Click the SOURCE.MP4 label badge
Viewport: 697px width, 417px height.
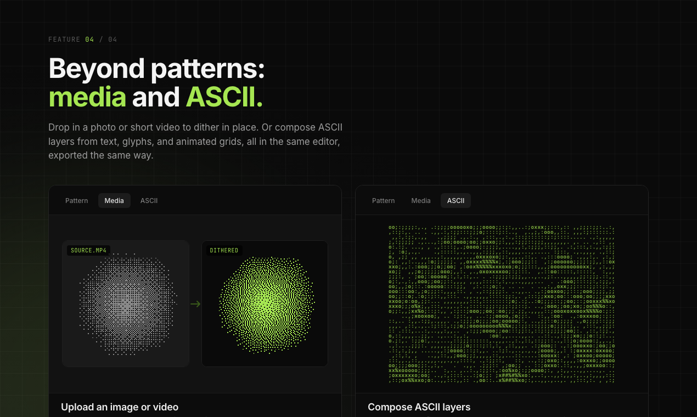click(88, 250)
